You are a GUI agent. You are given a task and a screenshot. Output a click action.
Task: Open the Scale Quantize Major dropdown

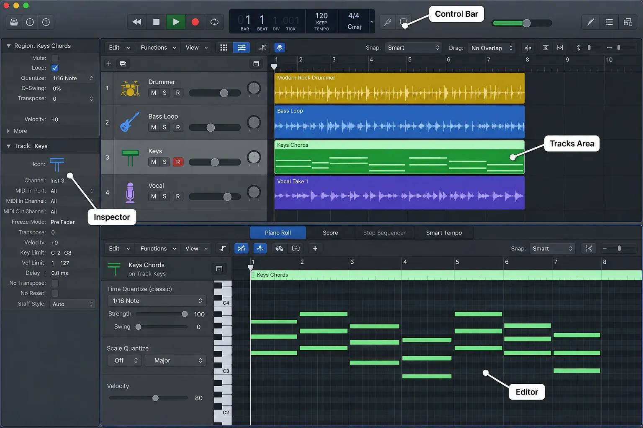pyautogui.click(x=175, y=360)
